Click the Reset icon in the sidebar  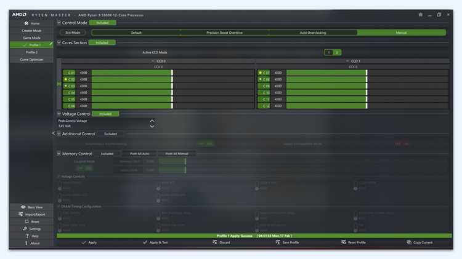pyautogui.click(x=27, y=221)
